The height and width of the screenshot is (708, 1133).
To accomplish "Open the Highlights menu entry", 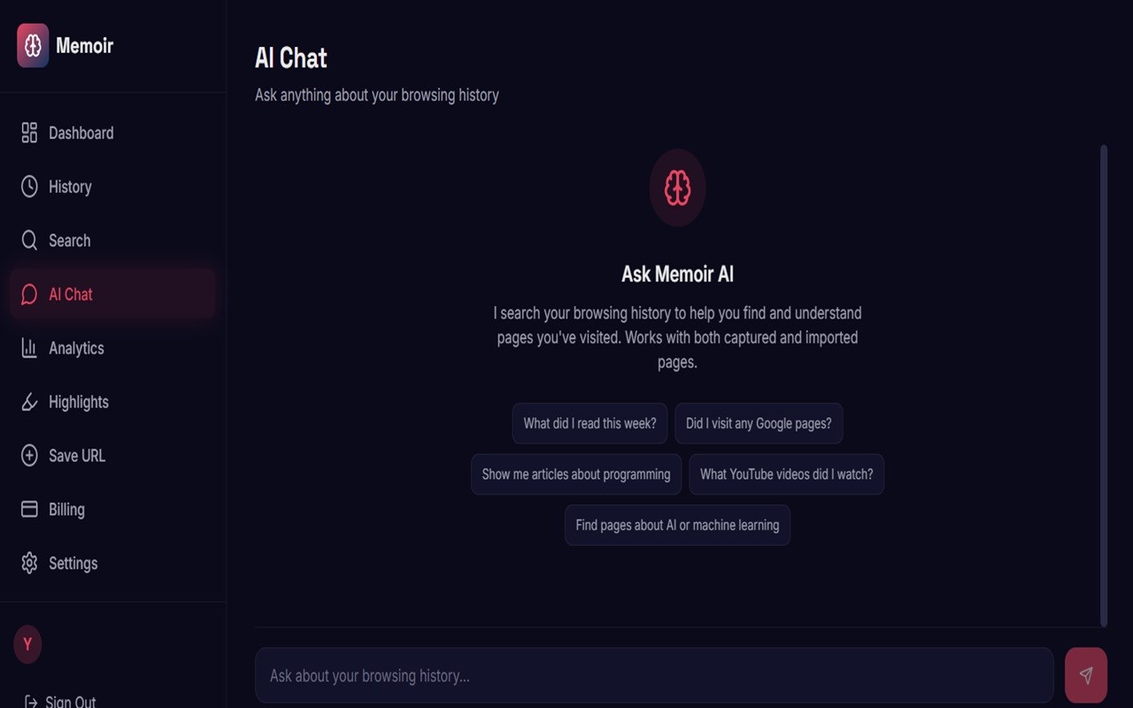I will click(79, 402).
